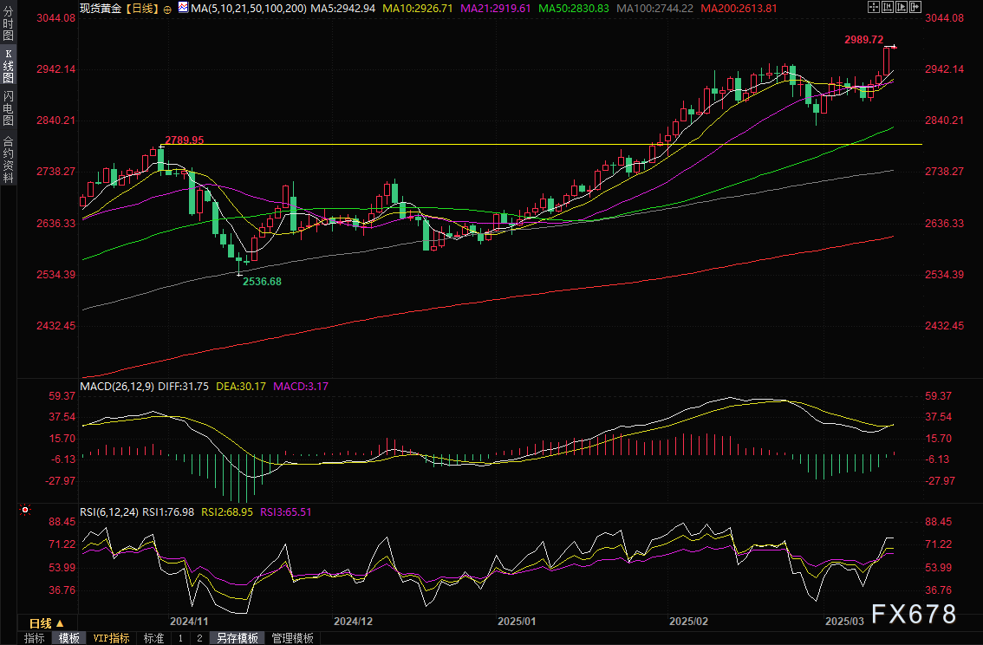Select the 标准 template
This screenshot has height=645, width=983.
[153, 638]
